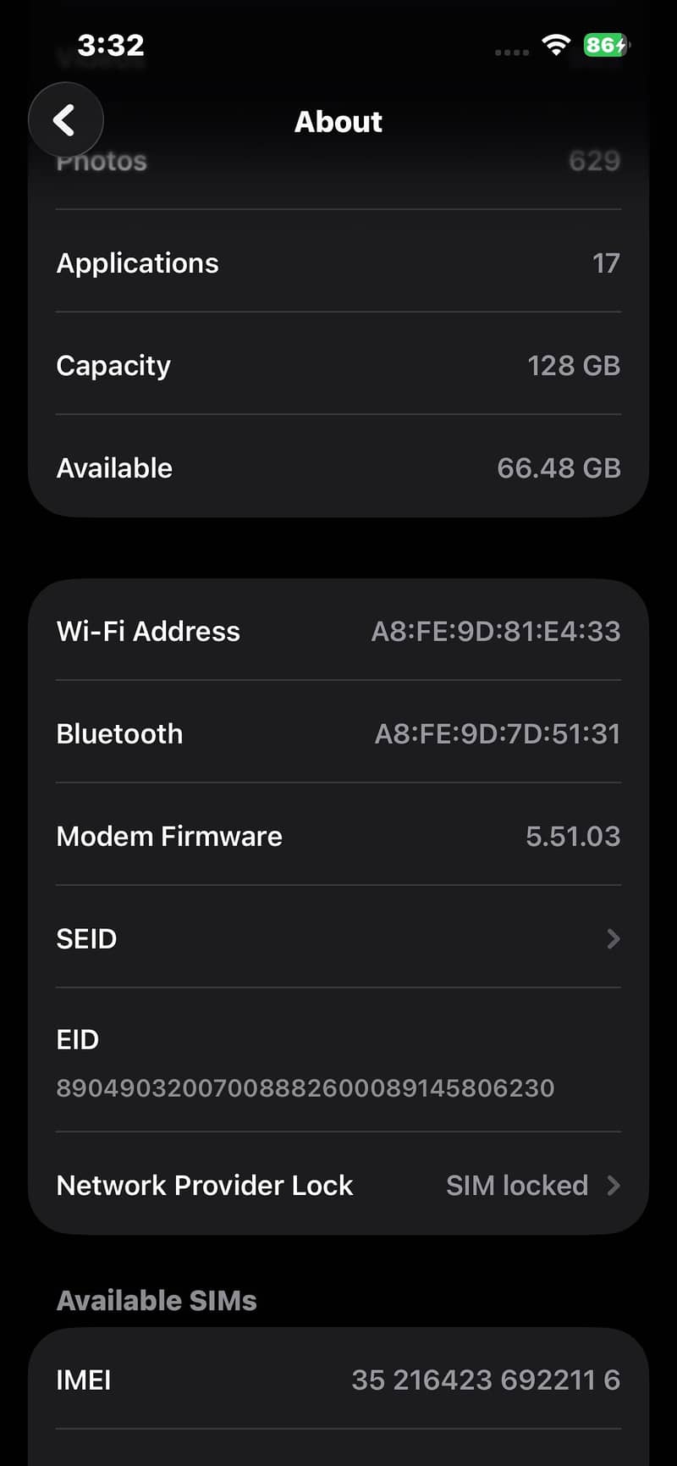The height and width of the screenshot is (1466, 677).
Task: Tap the back arrow button
Action: [65, 120]
